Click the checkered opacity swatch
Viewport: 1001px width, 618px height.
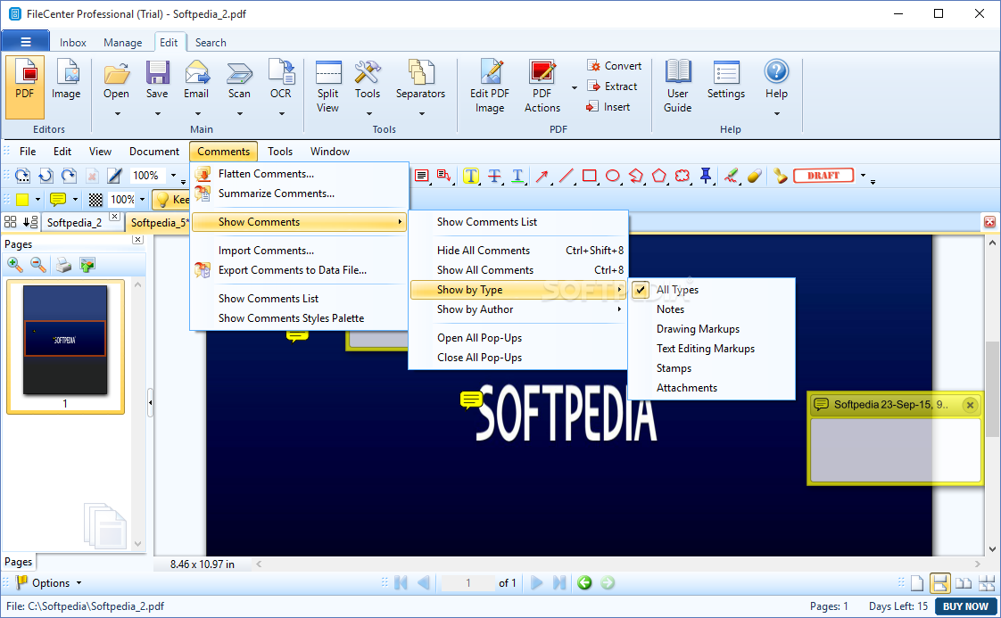click(x=95, y=200)
